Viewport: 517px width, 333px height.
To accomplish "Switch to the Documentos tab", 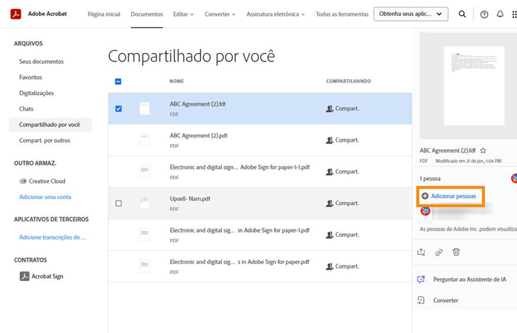I will click(146, 14).
